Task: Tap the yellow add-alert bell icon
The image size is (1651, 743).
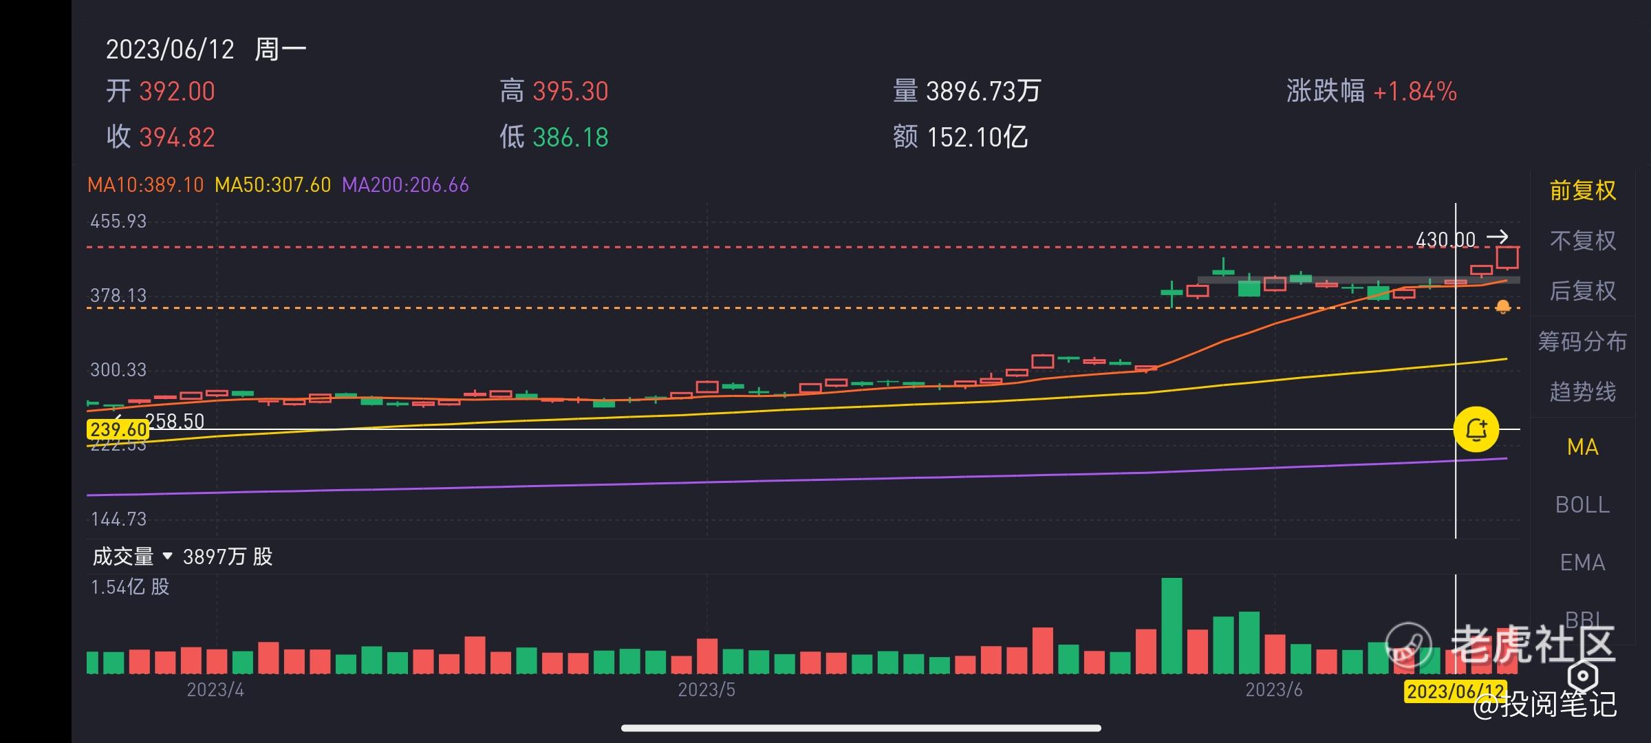Action: 1476,430
